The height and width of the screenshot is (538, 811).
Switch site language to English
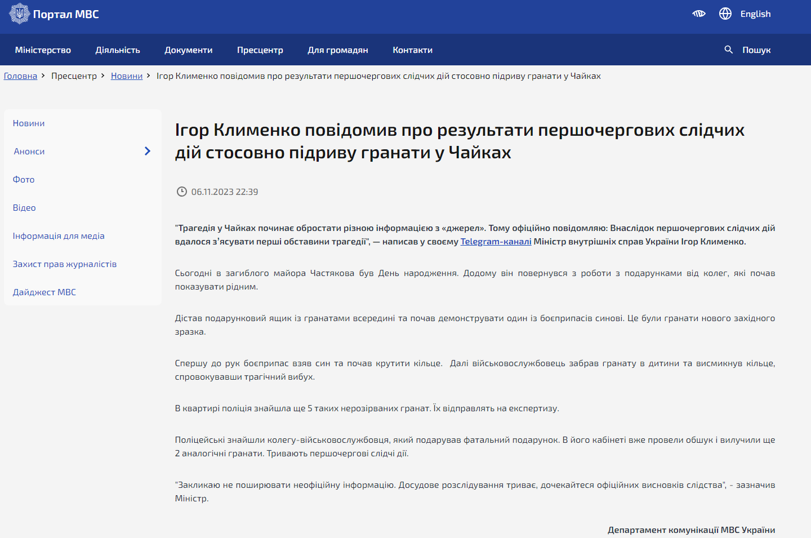tap(755, 14)
